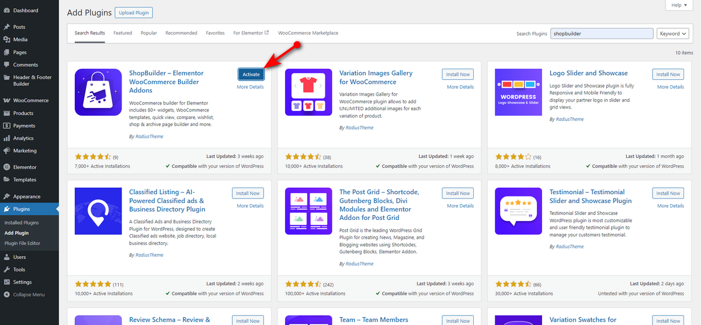The image size is (701, 325).
Task: Click the Comments bubble icon
Action: click(6, 65)
